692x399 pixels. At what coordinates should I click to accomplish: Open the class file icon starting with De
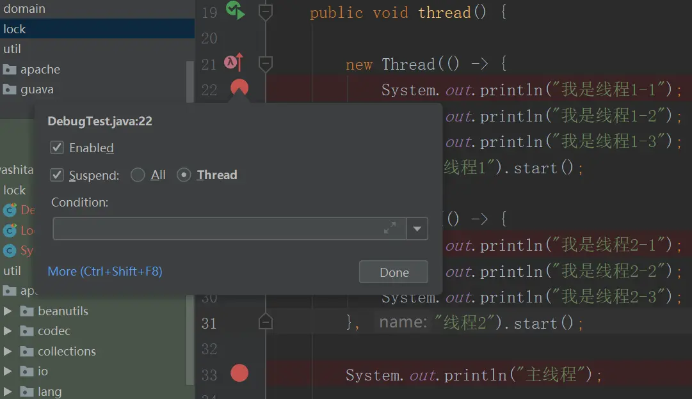10,210
